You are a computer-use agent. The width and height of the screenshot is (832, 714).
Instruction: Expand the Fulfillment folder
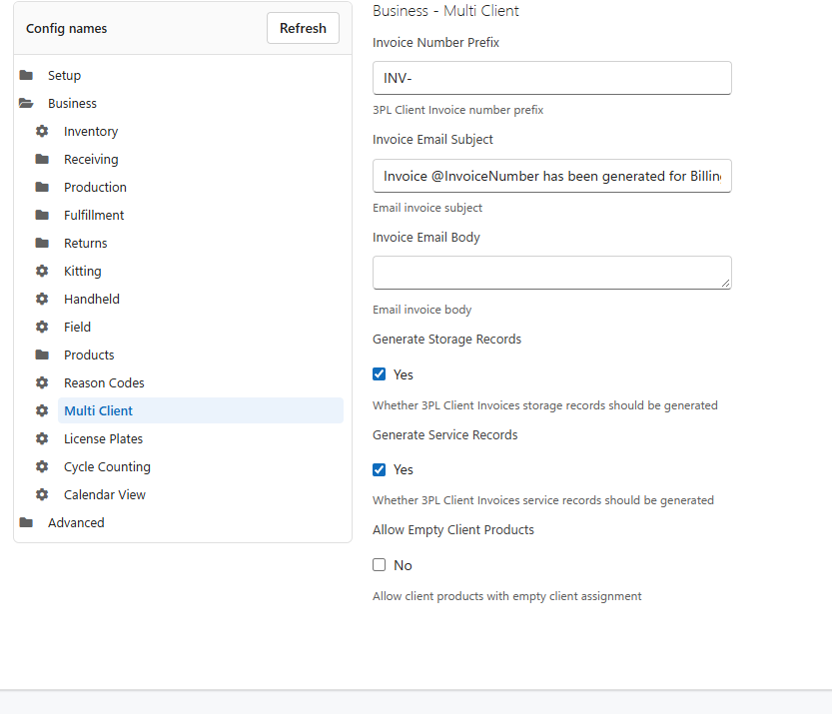[x=94, y=215]
